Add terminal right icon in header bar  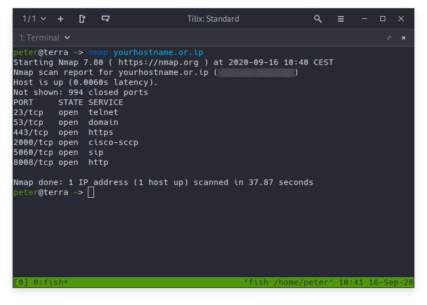(x=82, y=19)
